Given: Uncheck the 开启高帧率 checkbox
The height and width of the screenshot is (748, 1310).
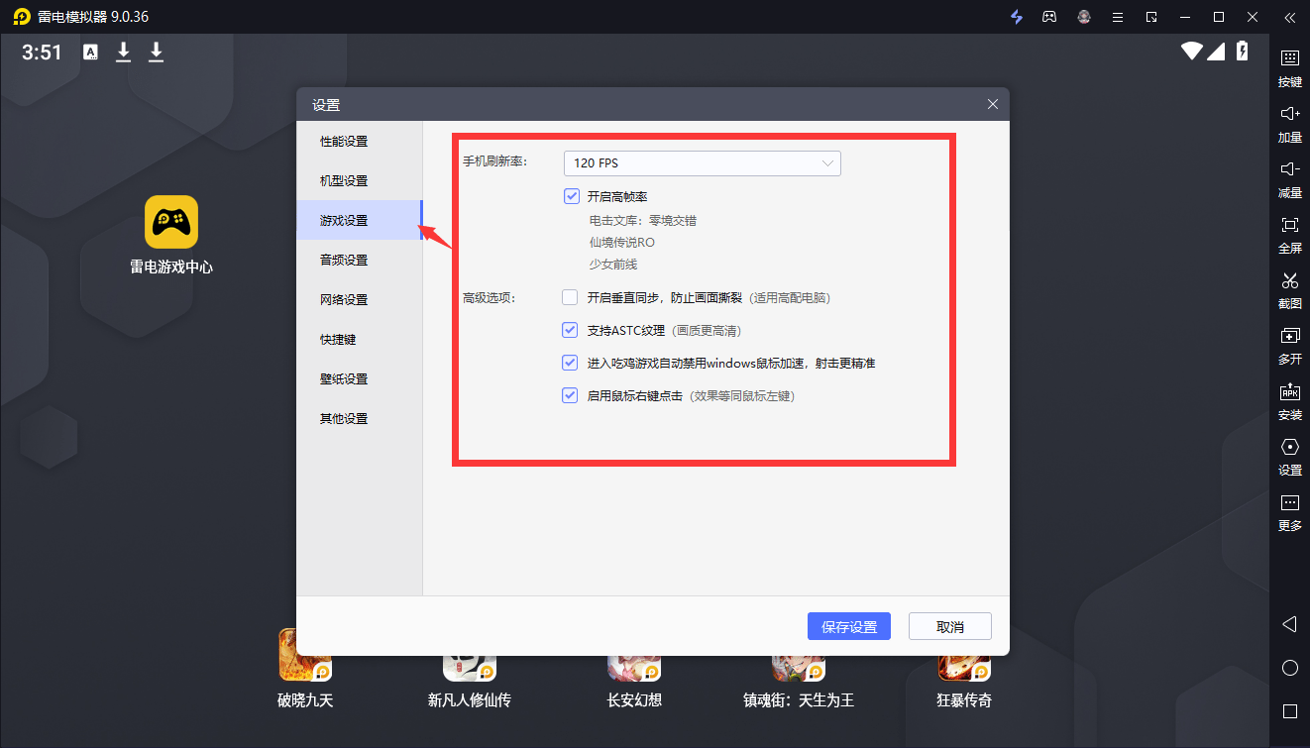Looking at the screenshot, I should pyautogui.click(x=571, y=196).
